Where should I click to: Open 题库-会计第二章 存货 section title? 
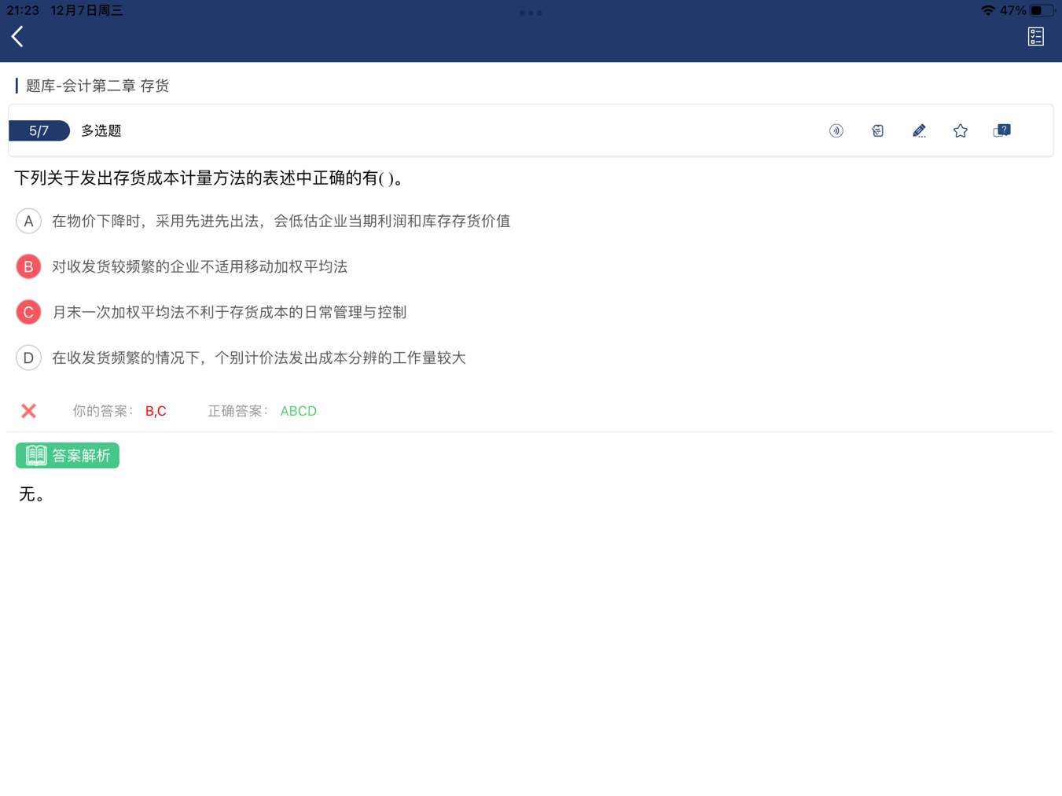(x=97, y=86)
